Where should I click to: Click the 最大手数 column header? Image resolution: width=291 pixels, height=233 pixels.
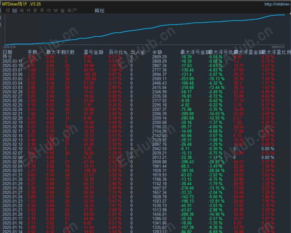[x=55, y=52]
